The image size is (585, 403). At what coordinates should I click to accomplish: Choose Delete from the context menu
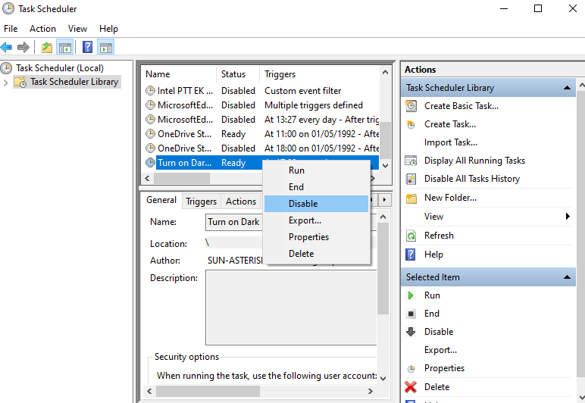[317, 254]
